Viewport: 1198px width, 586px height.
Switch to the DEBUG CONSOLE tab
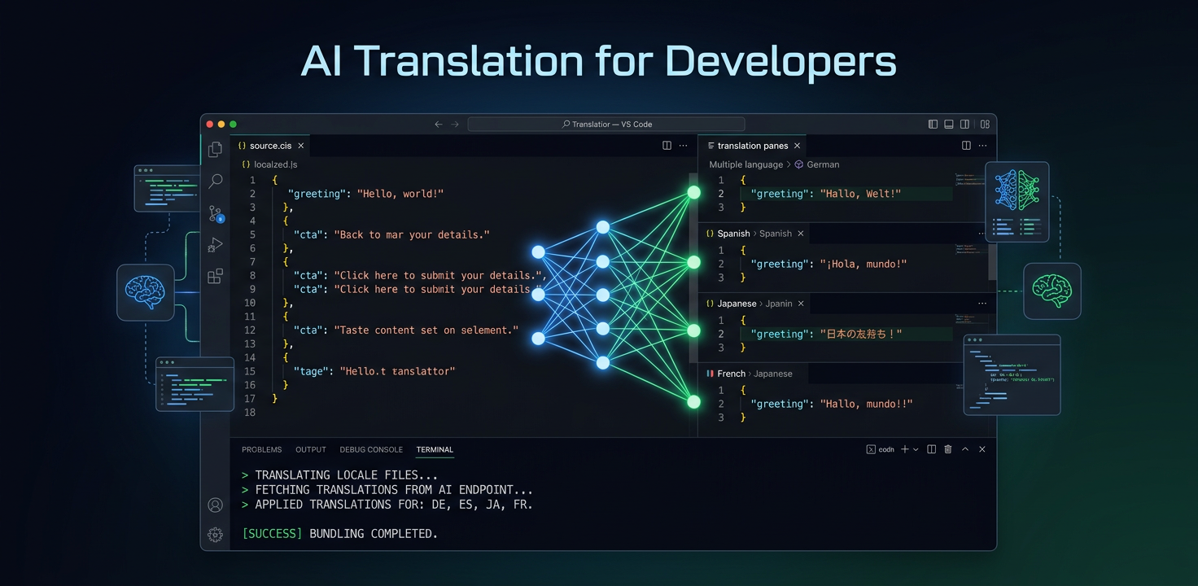pos(371,449)
